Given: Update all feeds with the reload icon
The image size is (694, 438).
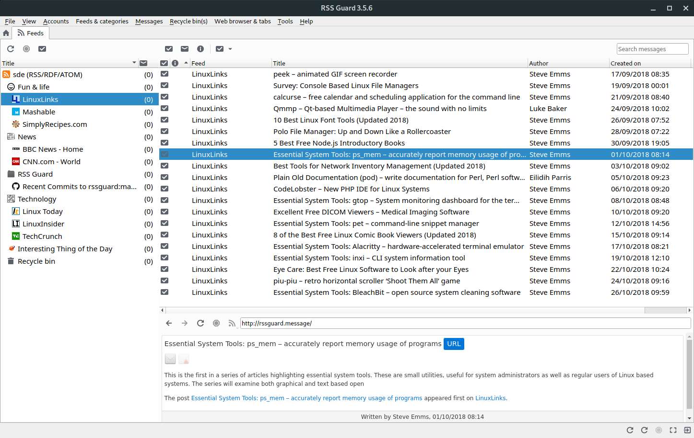Looking at the screenshot, I should tap(11, 49).
